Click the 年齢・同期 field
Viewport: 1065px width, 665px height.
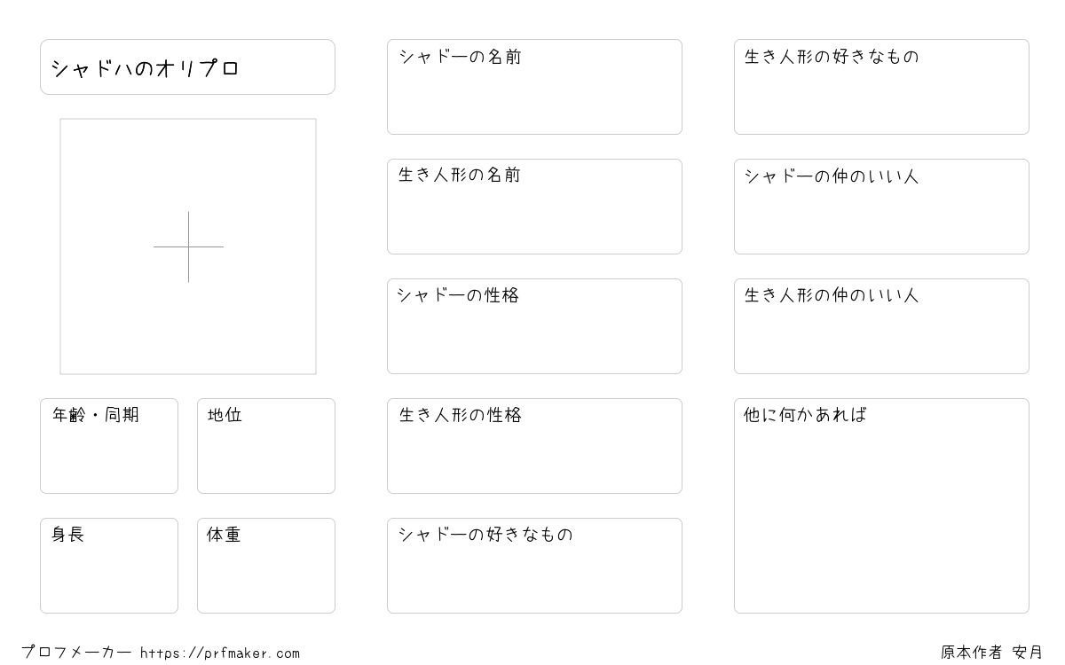point(109,446)
